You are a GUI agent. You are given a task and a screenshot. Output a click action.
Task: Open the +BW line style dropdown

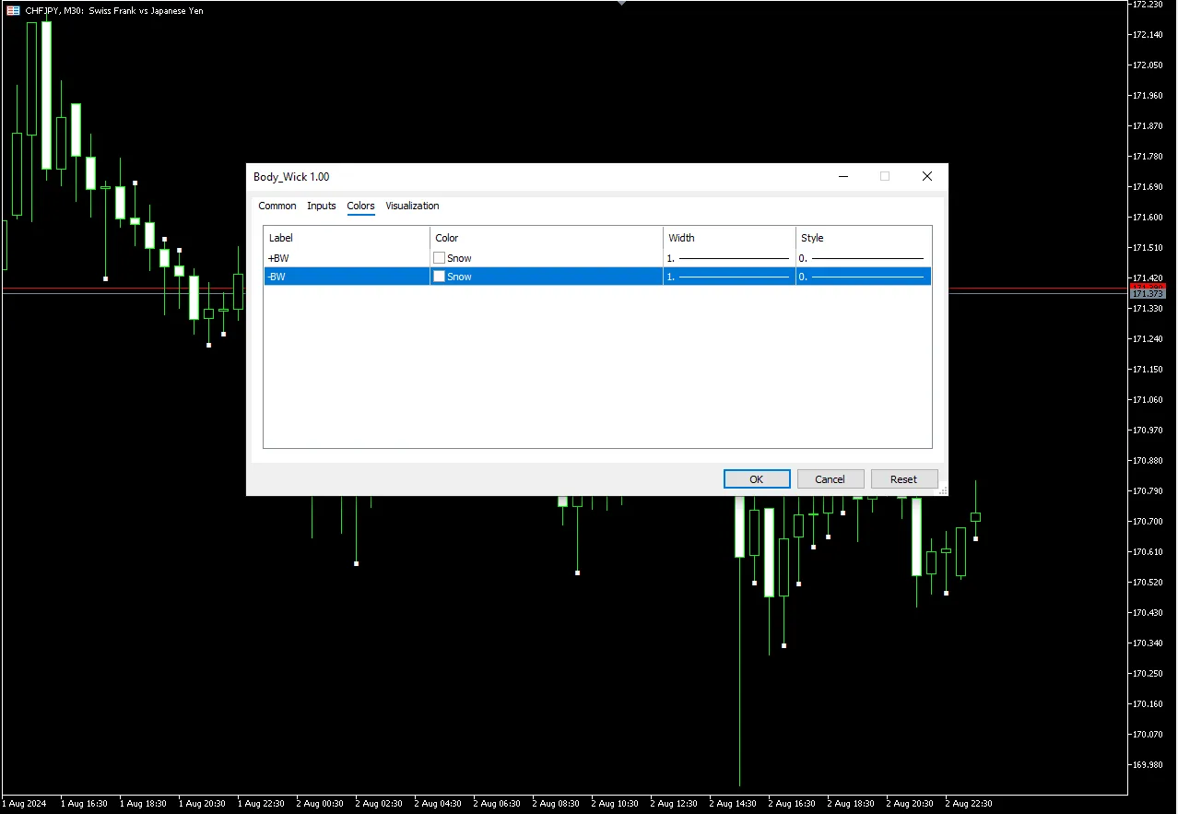pyautogui.click(x=863, y=258)
